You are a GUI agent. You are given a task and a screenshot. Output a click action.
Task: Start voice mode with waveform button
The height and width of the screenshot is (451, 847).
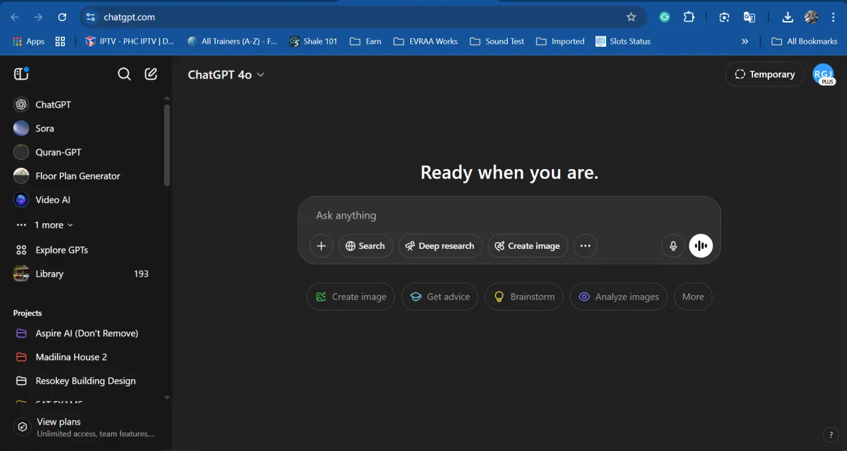pyautogui.click(x=701, y=246)
